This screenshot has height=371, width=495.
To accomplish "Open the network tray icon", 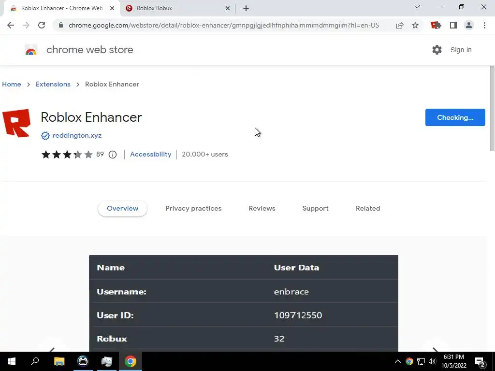I will 421,361.
